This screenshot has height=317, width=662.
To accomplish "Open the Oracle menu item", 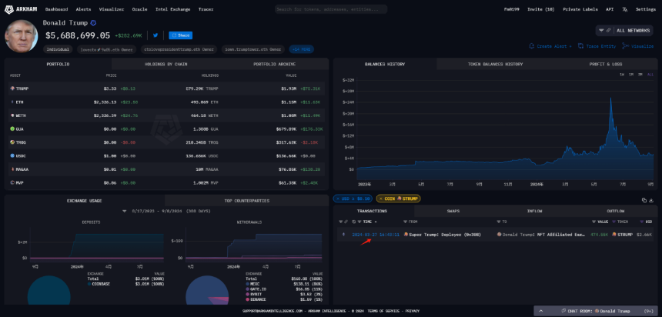I will coord(139,9).
